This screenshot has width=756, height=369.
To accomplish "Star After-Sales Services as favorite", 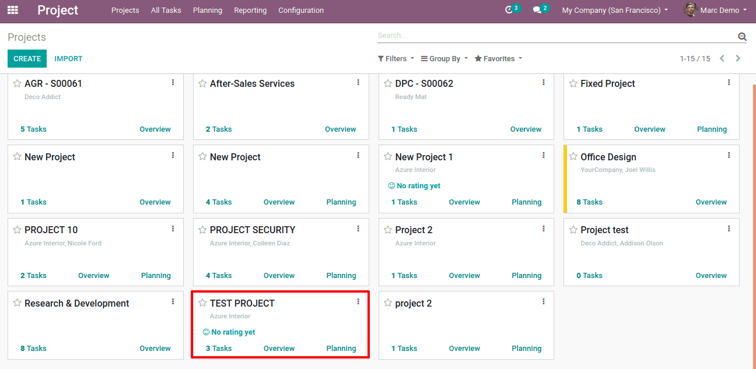I will point(202,83).
